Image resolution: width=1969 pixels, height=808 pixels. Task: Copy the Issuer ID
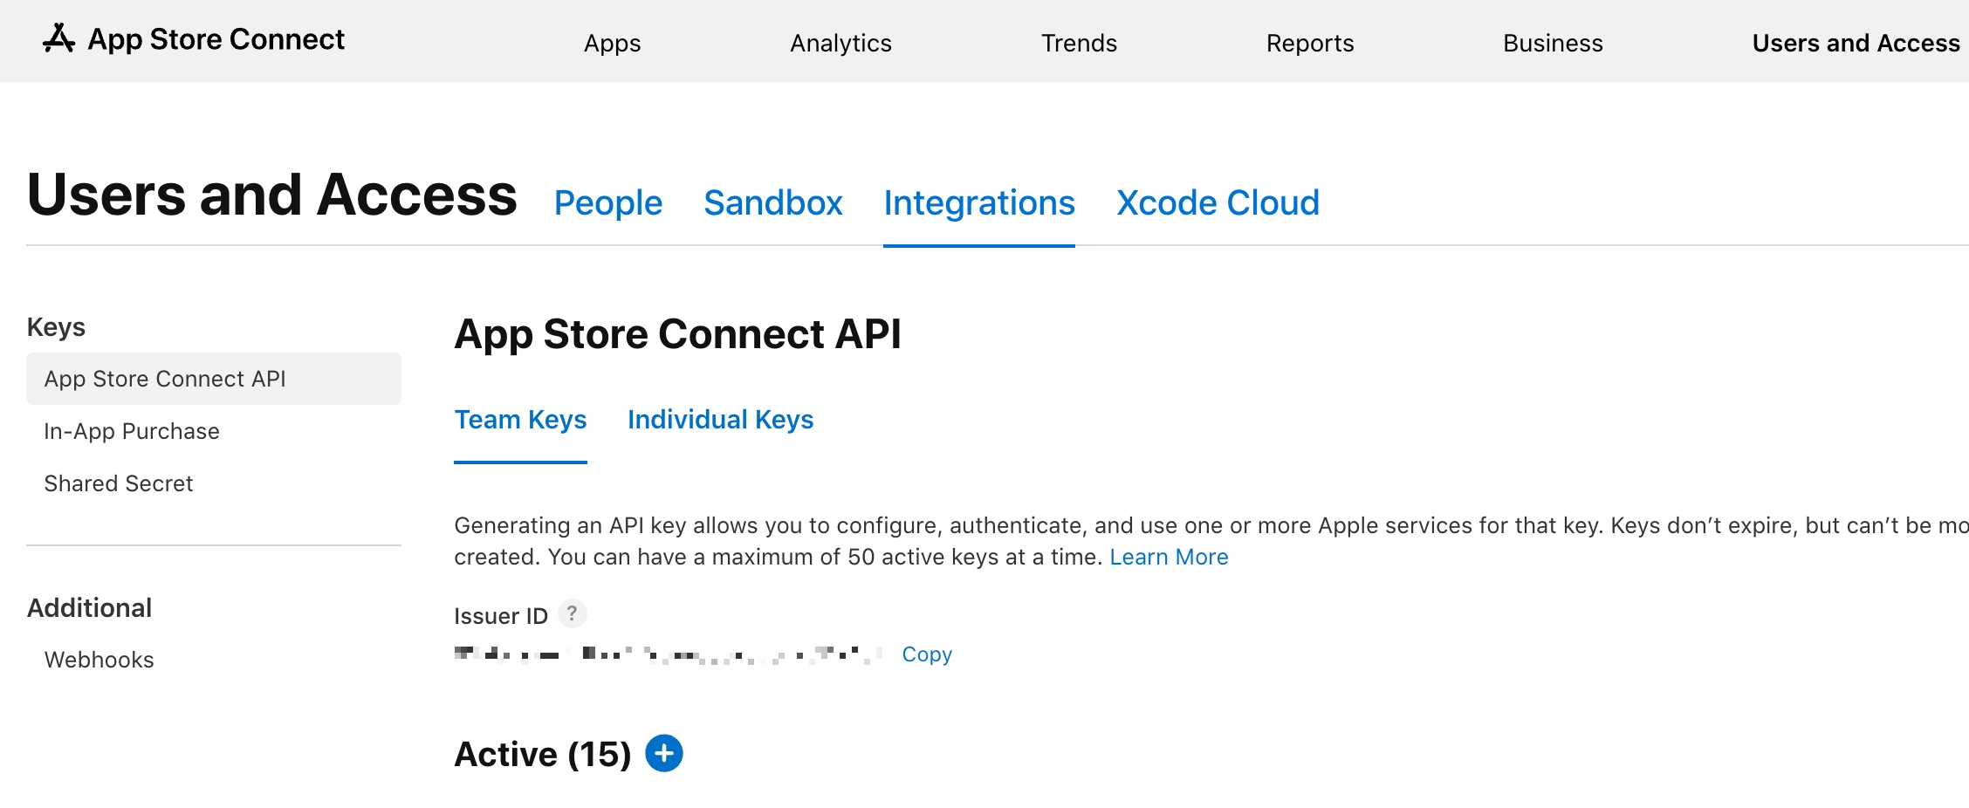[926, 654]
